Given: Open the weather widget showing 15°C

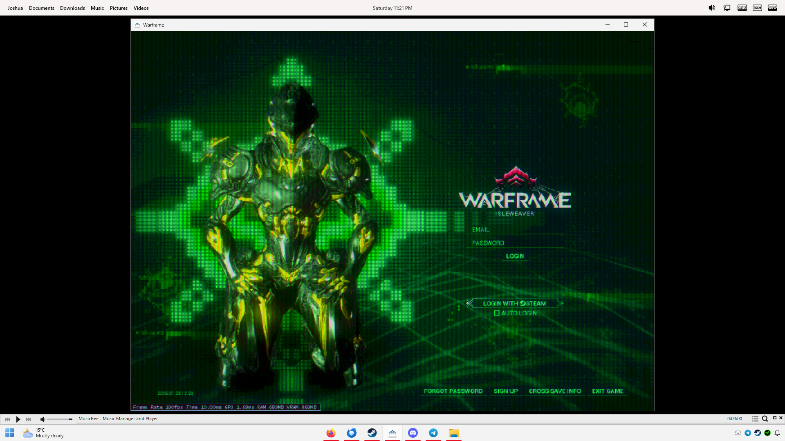Looking at the screenshot, I should pos(43,433).
